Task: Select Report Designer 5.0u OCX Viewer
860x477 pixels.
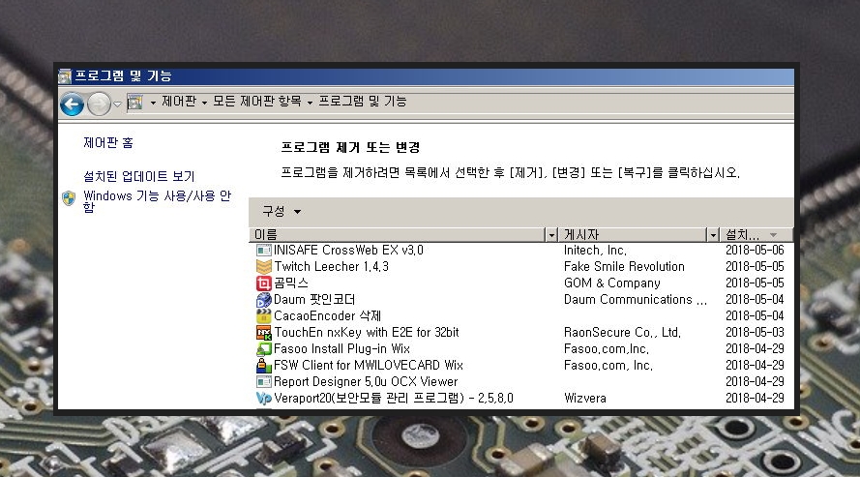Action: coord(366,381)
